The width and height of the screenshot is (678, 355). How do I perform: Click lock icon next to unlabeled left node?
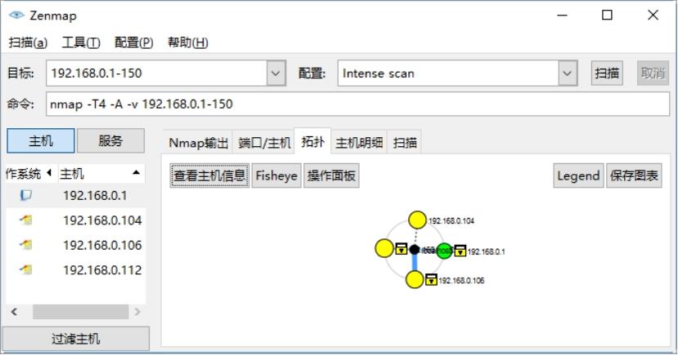point(402,248)
